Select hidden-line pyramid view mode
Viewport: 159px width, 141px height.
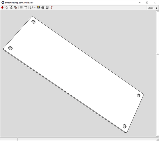[11, 7]
